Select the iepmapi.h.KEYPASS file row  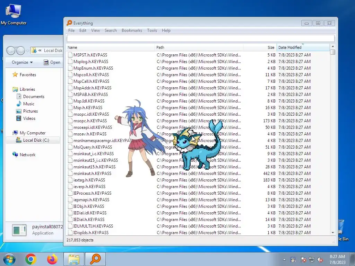(x=198, y=200)
